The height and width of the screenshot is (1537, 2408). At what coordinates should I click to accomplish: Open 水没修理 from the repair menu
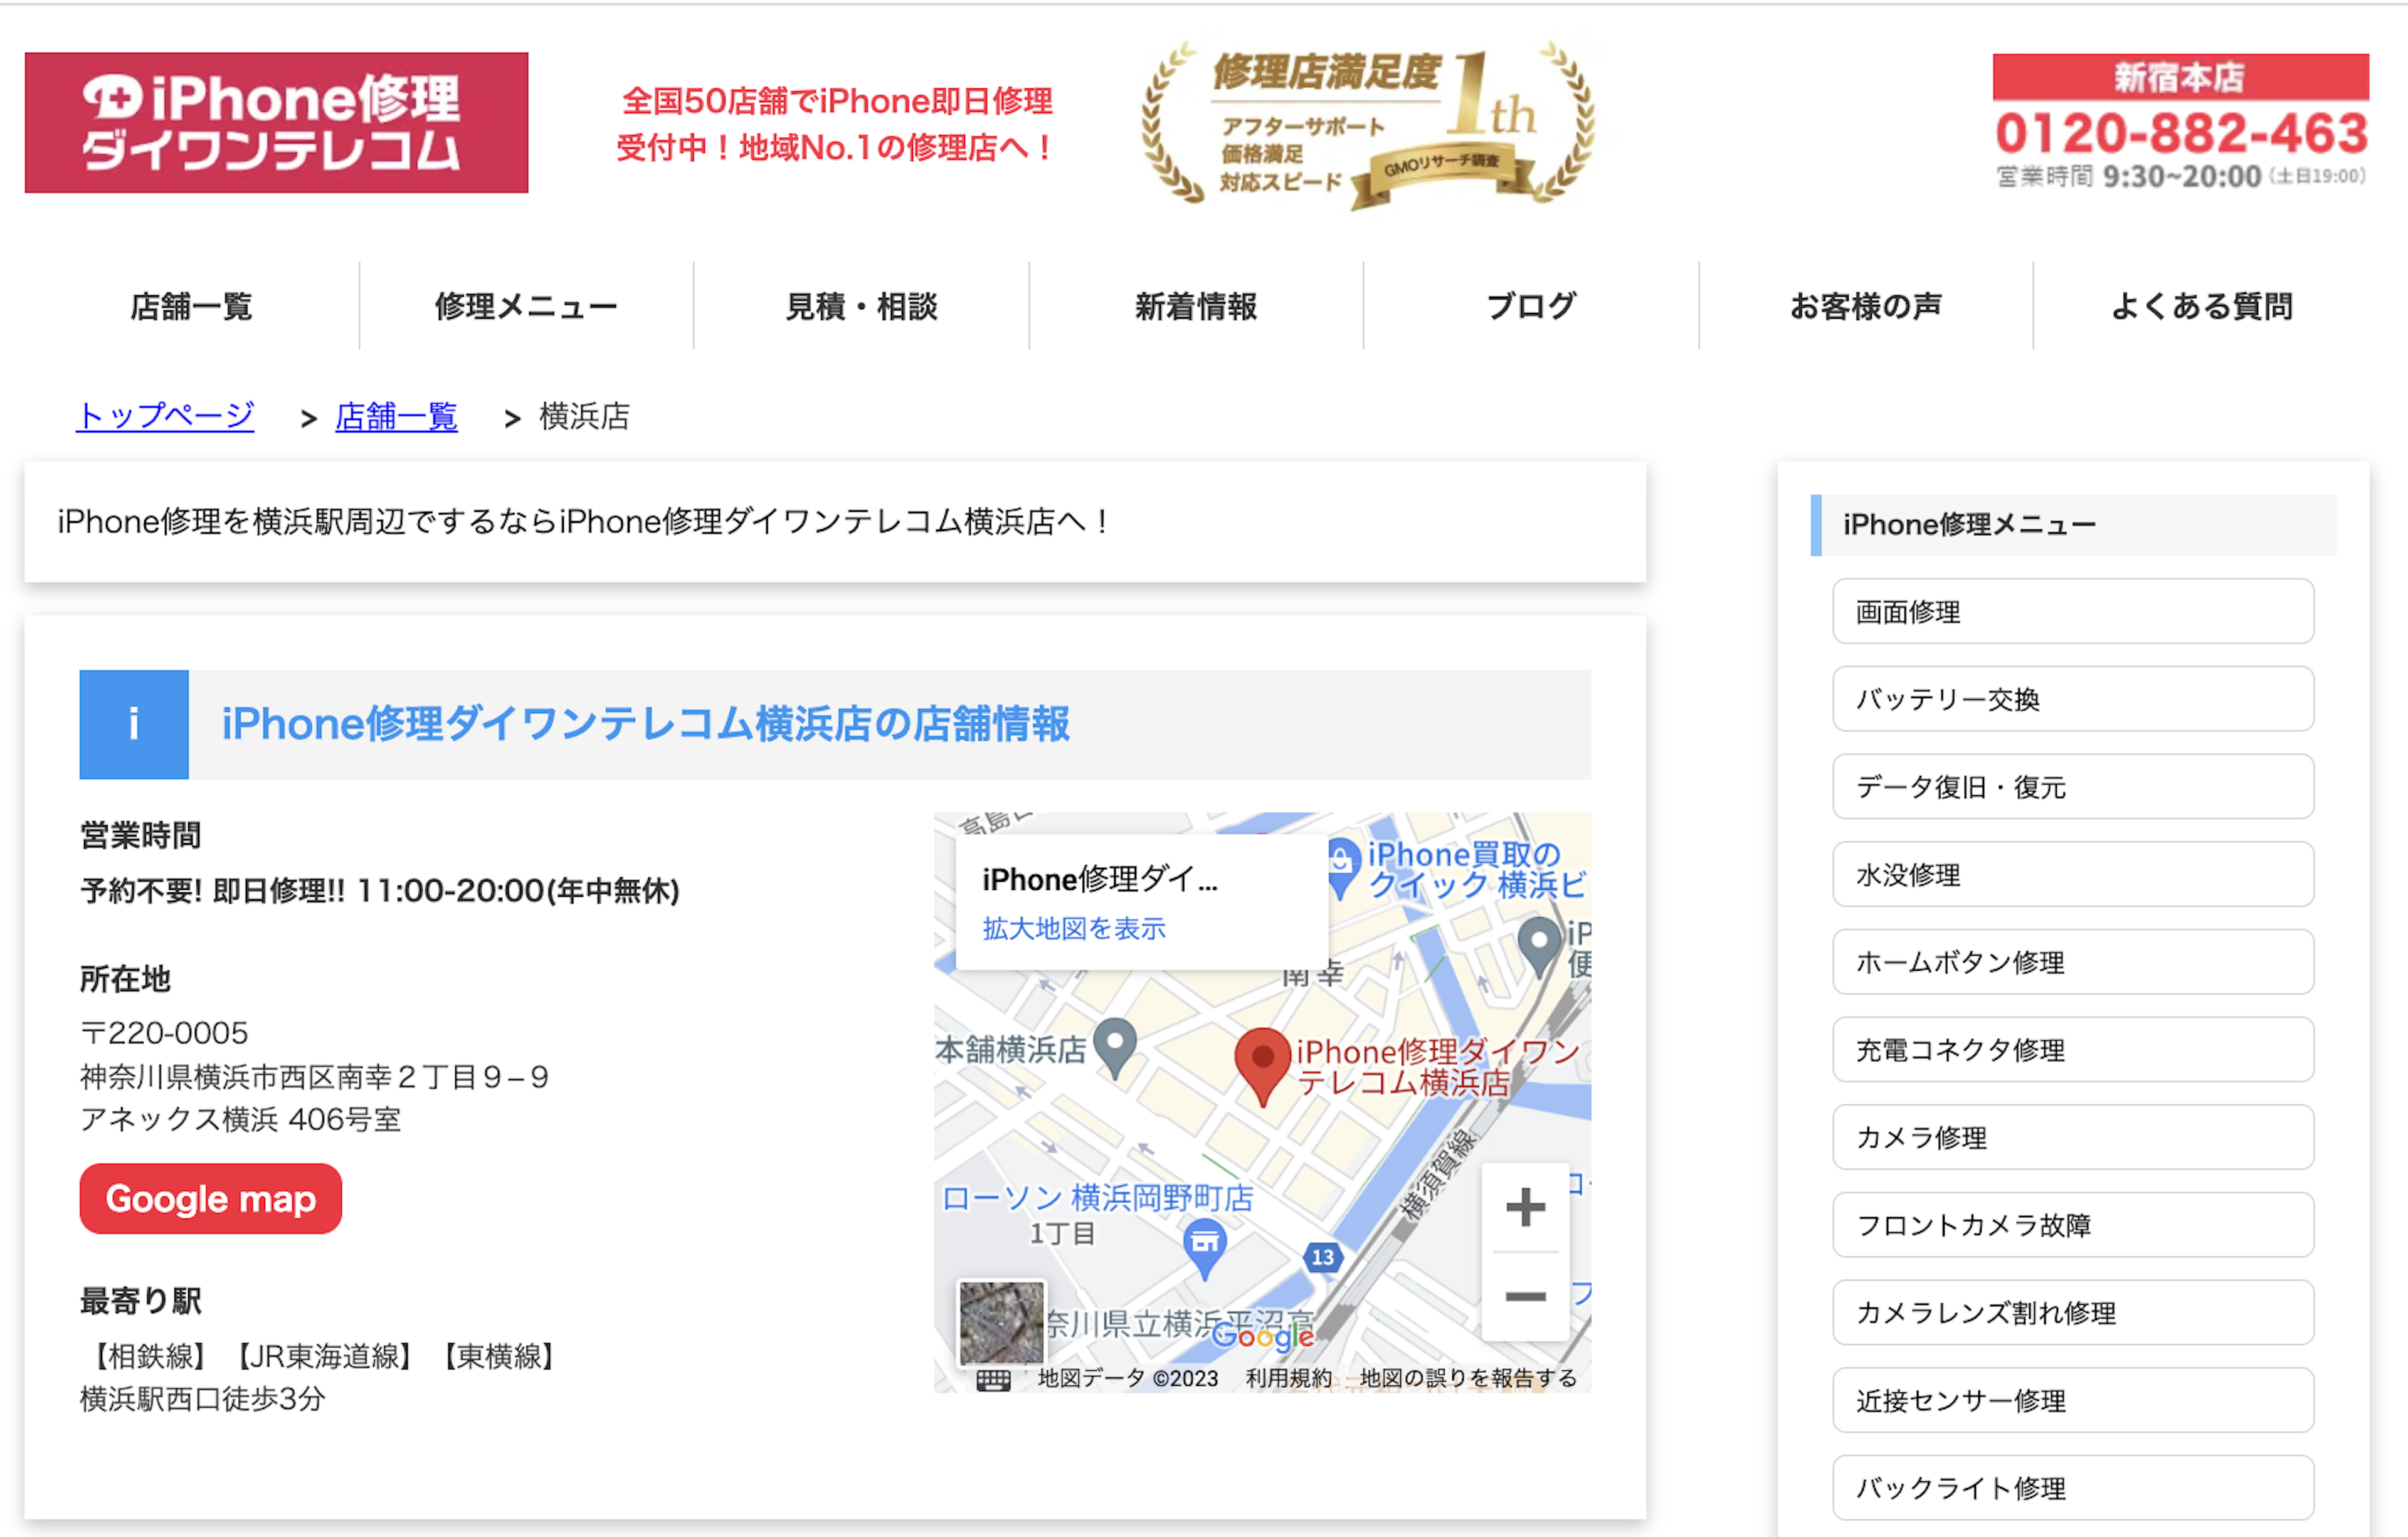click(x=2073, y=875)
